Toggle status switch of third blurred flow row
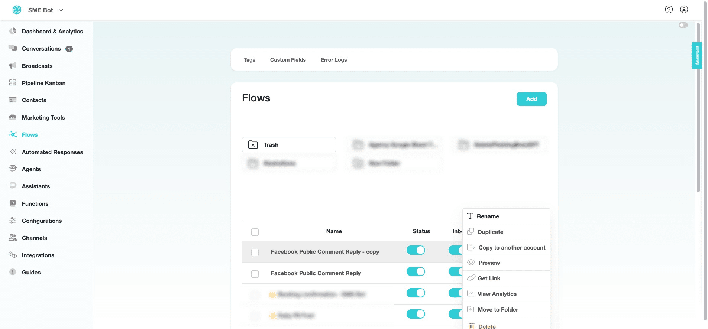Viewport: 708px width, 329px height. point(416,293)
